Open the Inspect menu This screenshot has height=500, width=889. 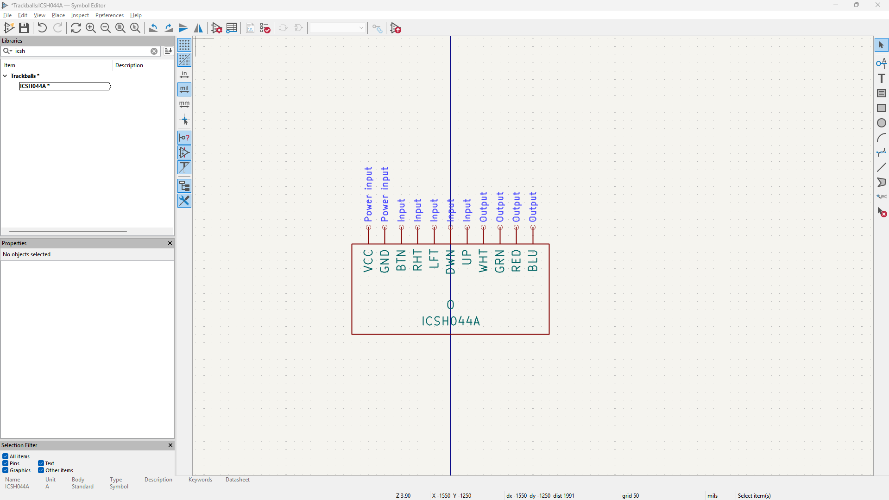point(80,15)
